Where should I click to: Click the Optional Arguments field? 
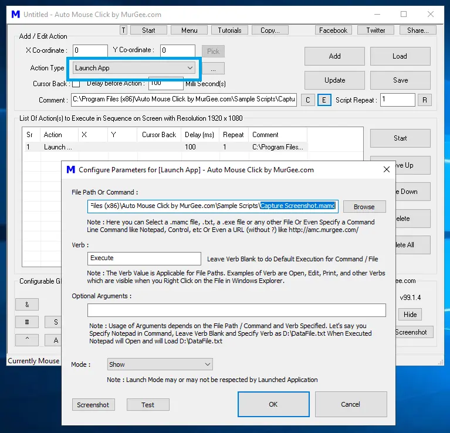pos(236,311)
